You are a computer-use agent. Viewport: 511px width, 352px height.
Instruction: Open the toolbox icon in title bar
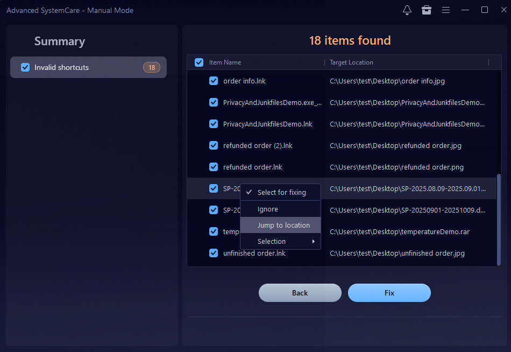click(x=427, y=10)
